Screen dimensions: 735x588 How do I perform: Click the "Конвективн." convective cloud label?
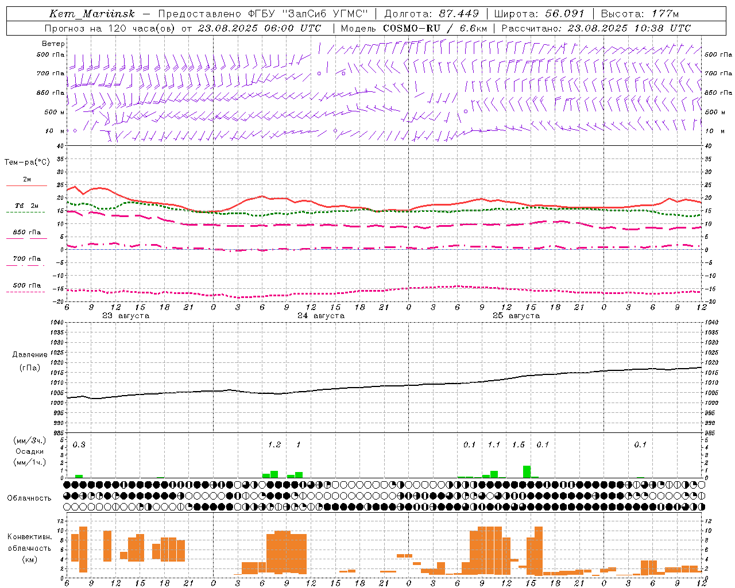(30, 537)
